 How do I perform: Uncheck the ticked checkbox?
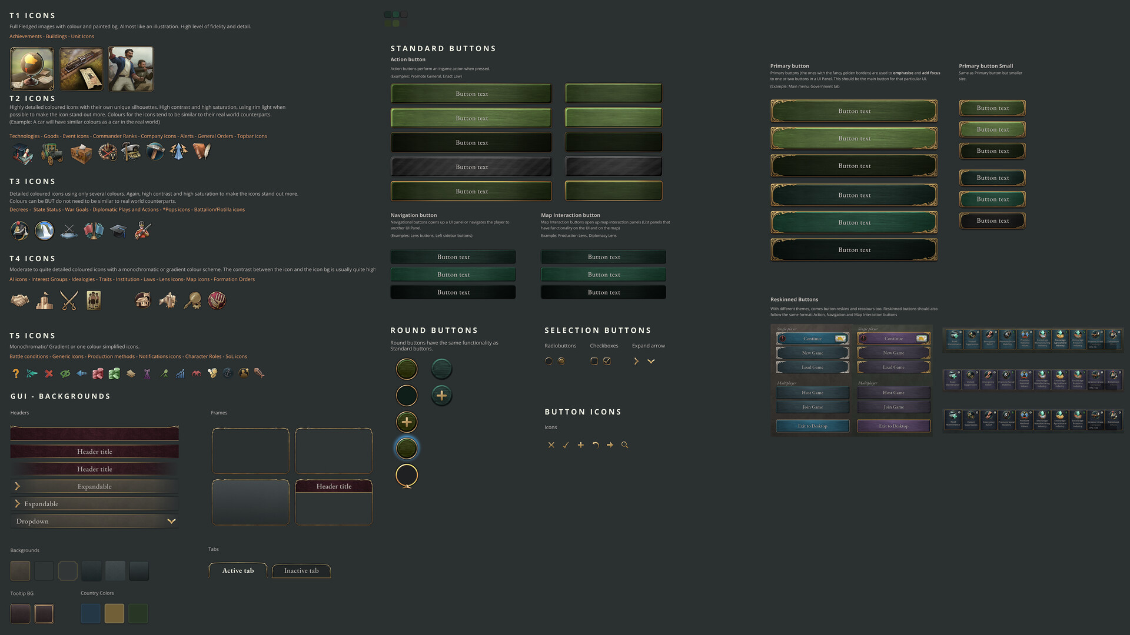[x=607, y=361]
